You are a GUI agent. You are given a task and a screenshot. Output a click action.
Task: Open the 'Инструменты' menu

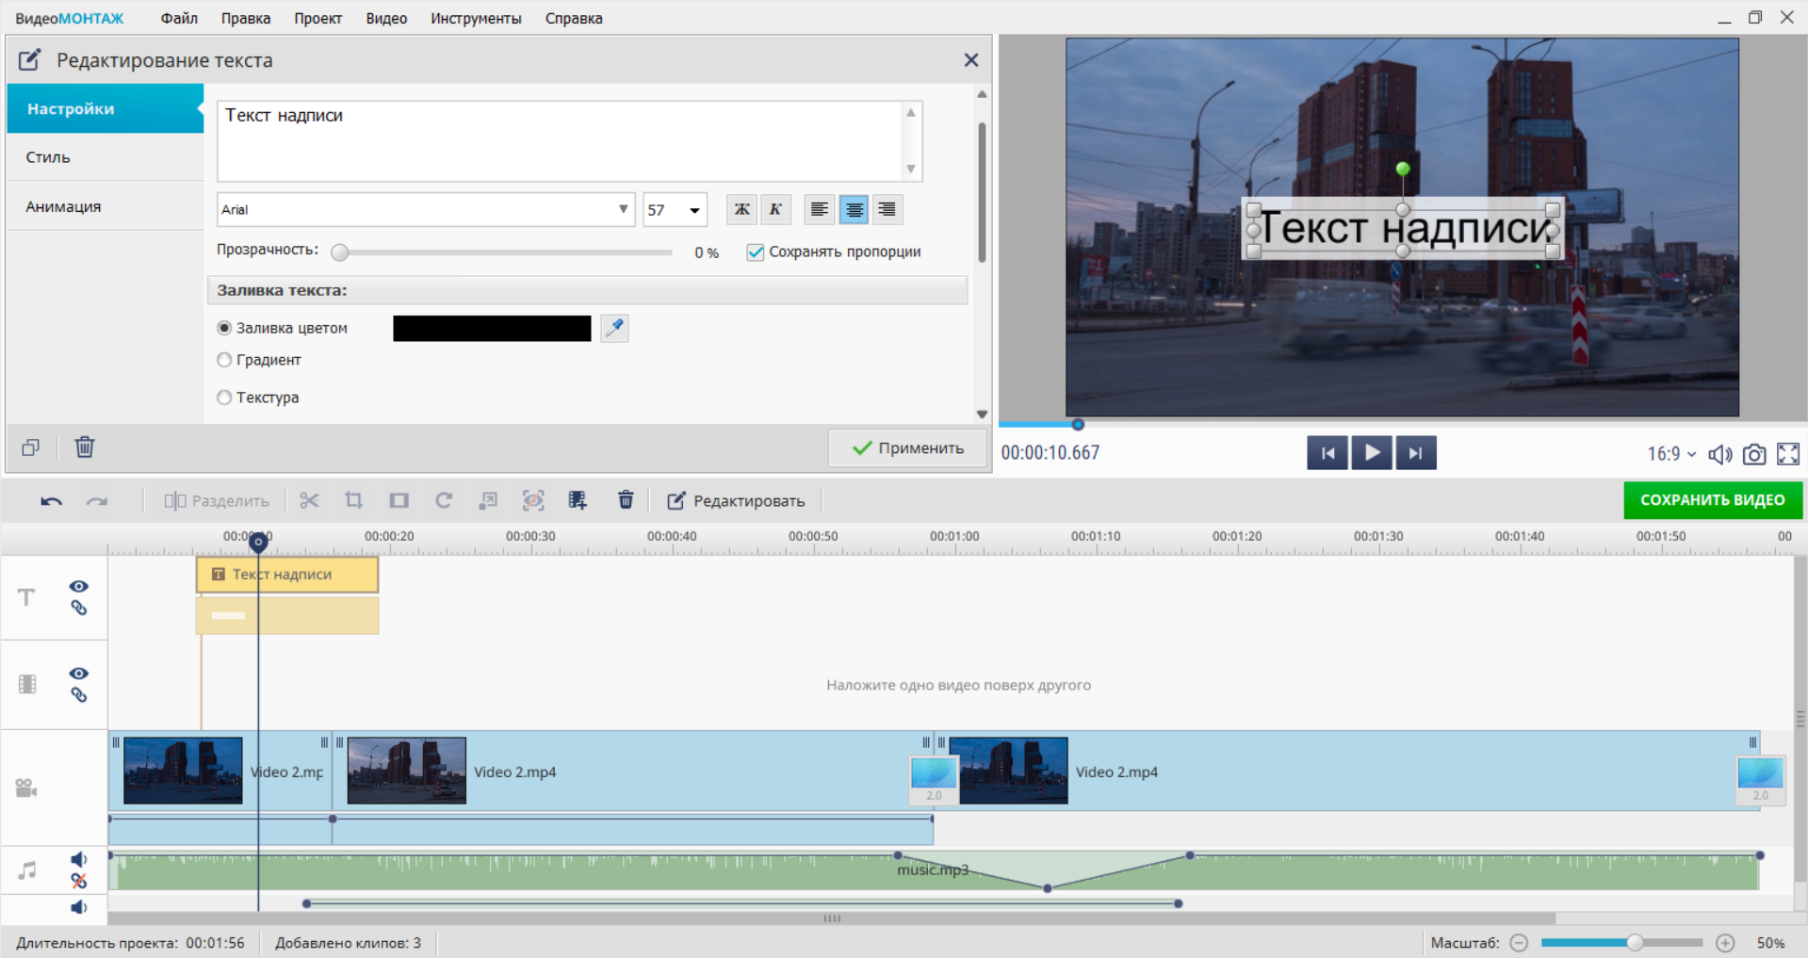(x=476, y=18)
